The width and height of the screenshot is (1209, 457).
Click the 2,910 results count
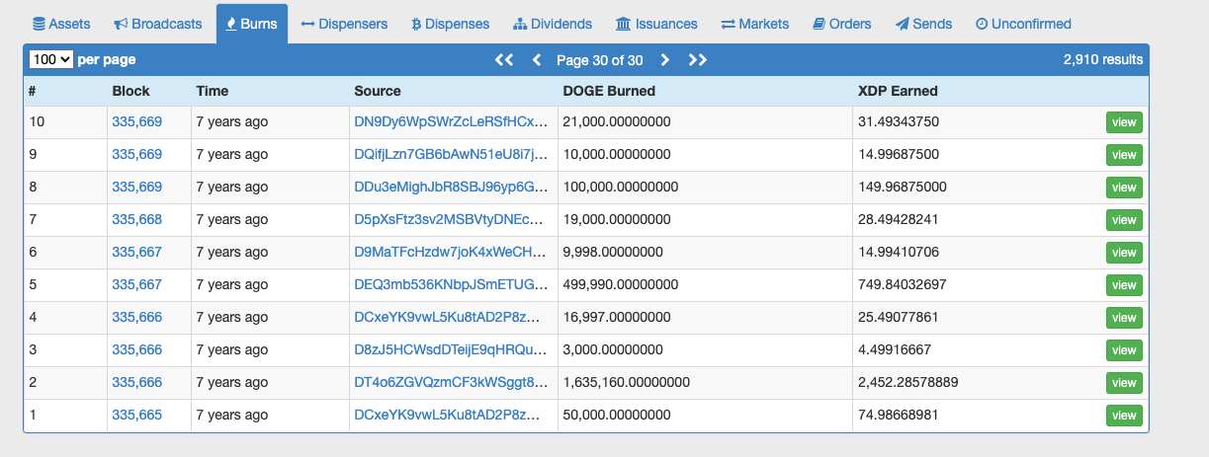pyautogui.click(x=1103, y=60)
